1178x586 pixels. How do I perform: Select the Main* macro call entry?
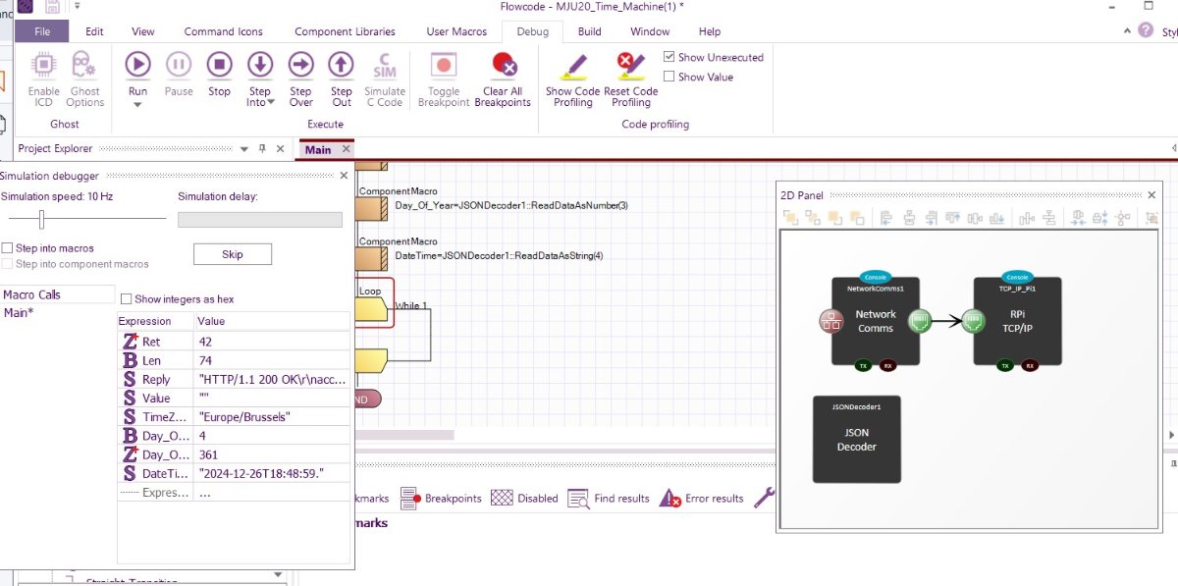coord(19,312)
